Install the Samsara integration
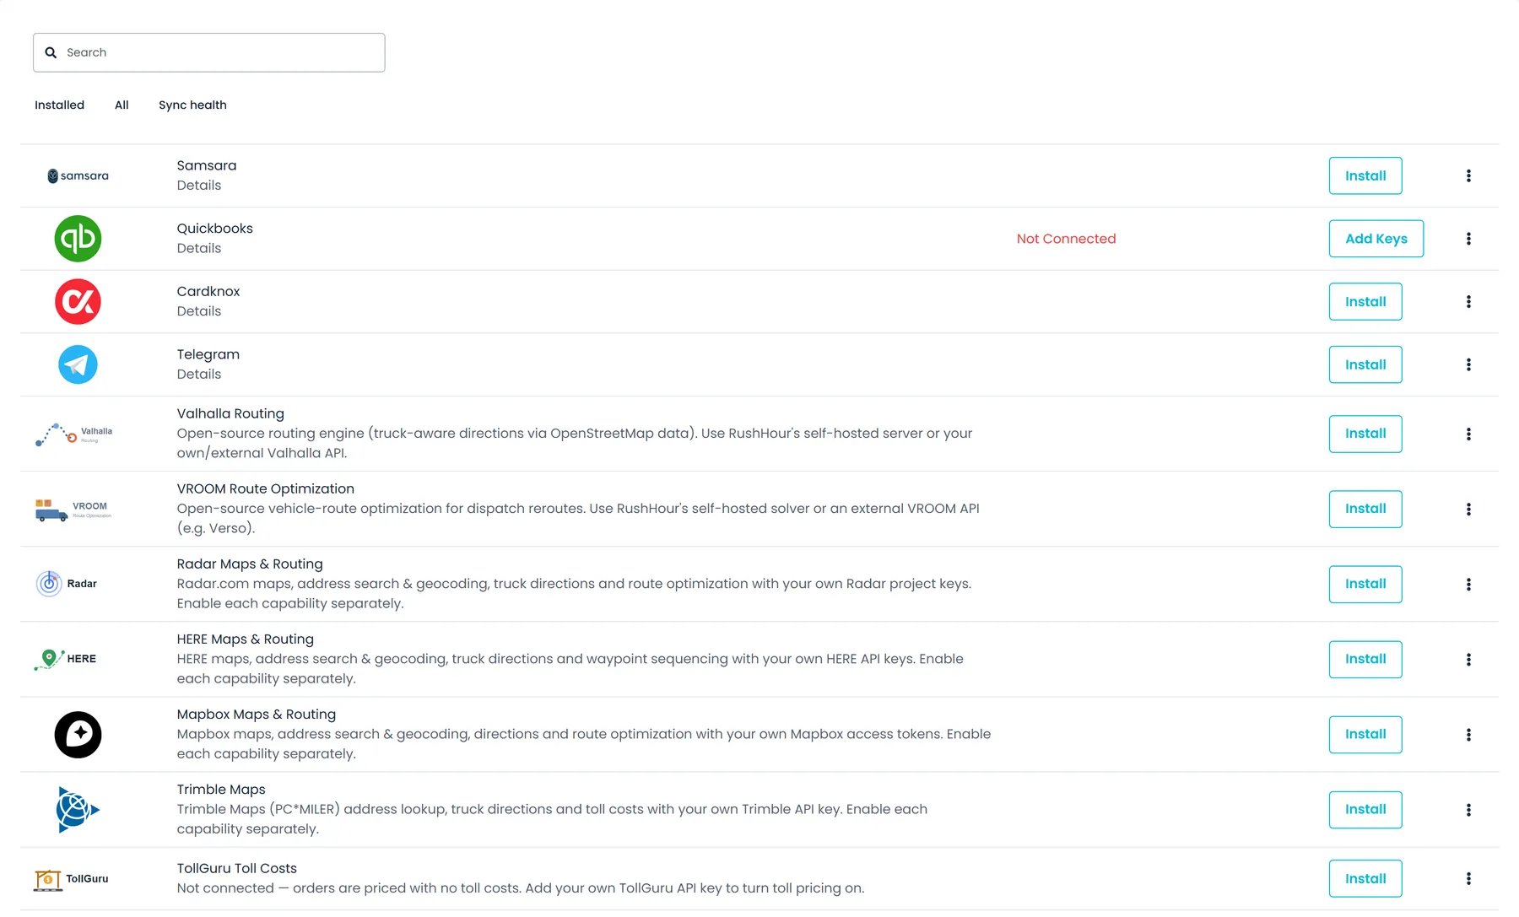The height and width of the screenshot is (917, 1519). [1365, 175]
